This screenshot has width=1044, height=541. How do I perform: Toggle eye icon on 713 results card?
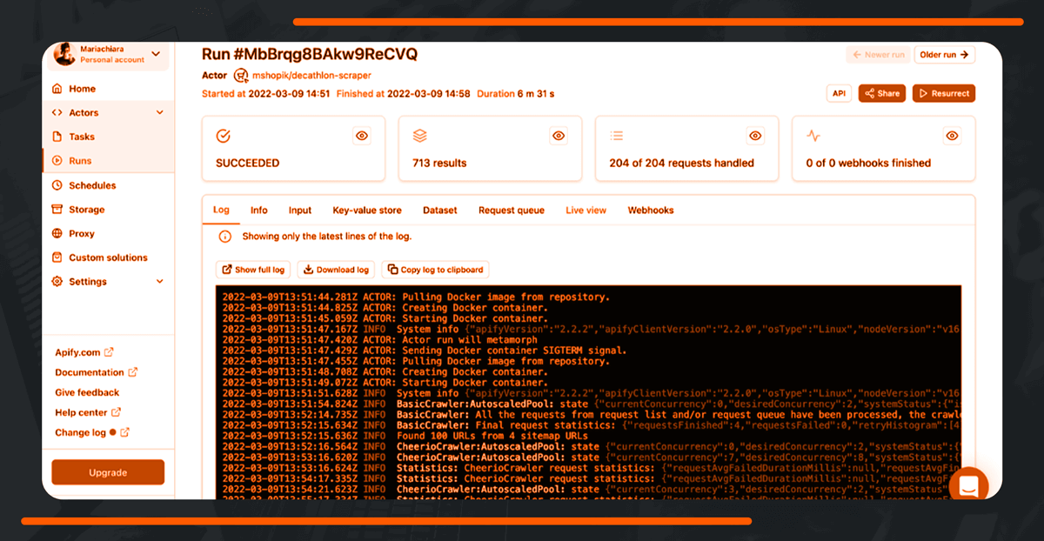tap(559, 136)
